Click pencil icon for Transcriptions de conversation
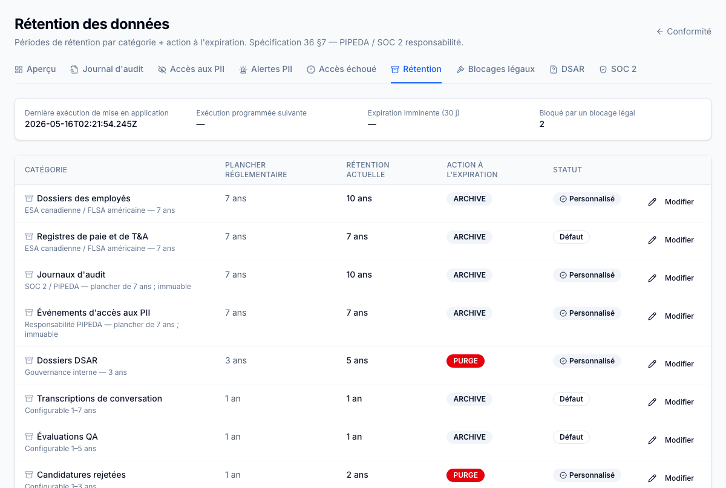The height and width of the screenshot is (488, 726). pyautogui.click(x=652, y=402)
